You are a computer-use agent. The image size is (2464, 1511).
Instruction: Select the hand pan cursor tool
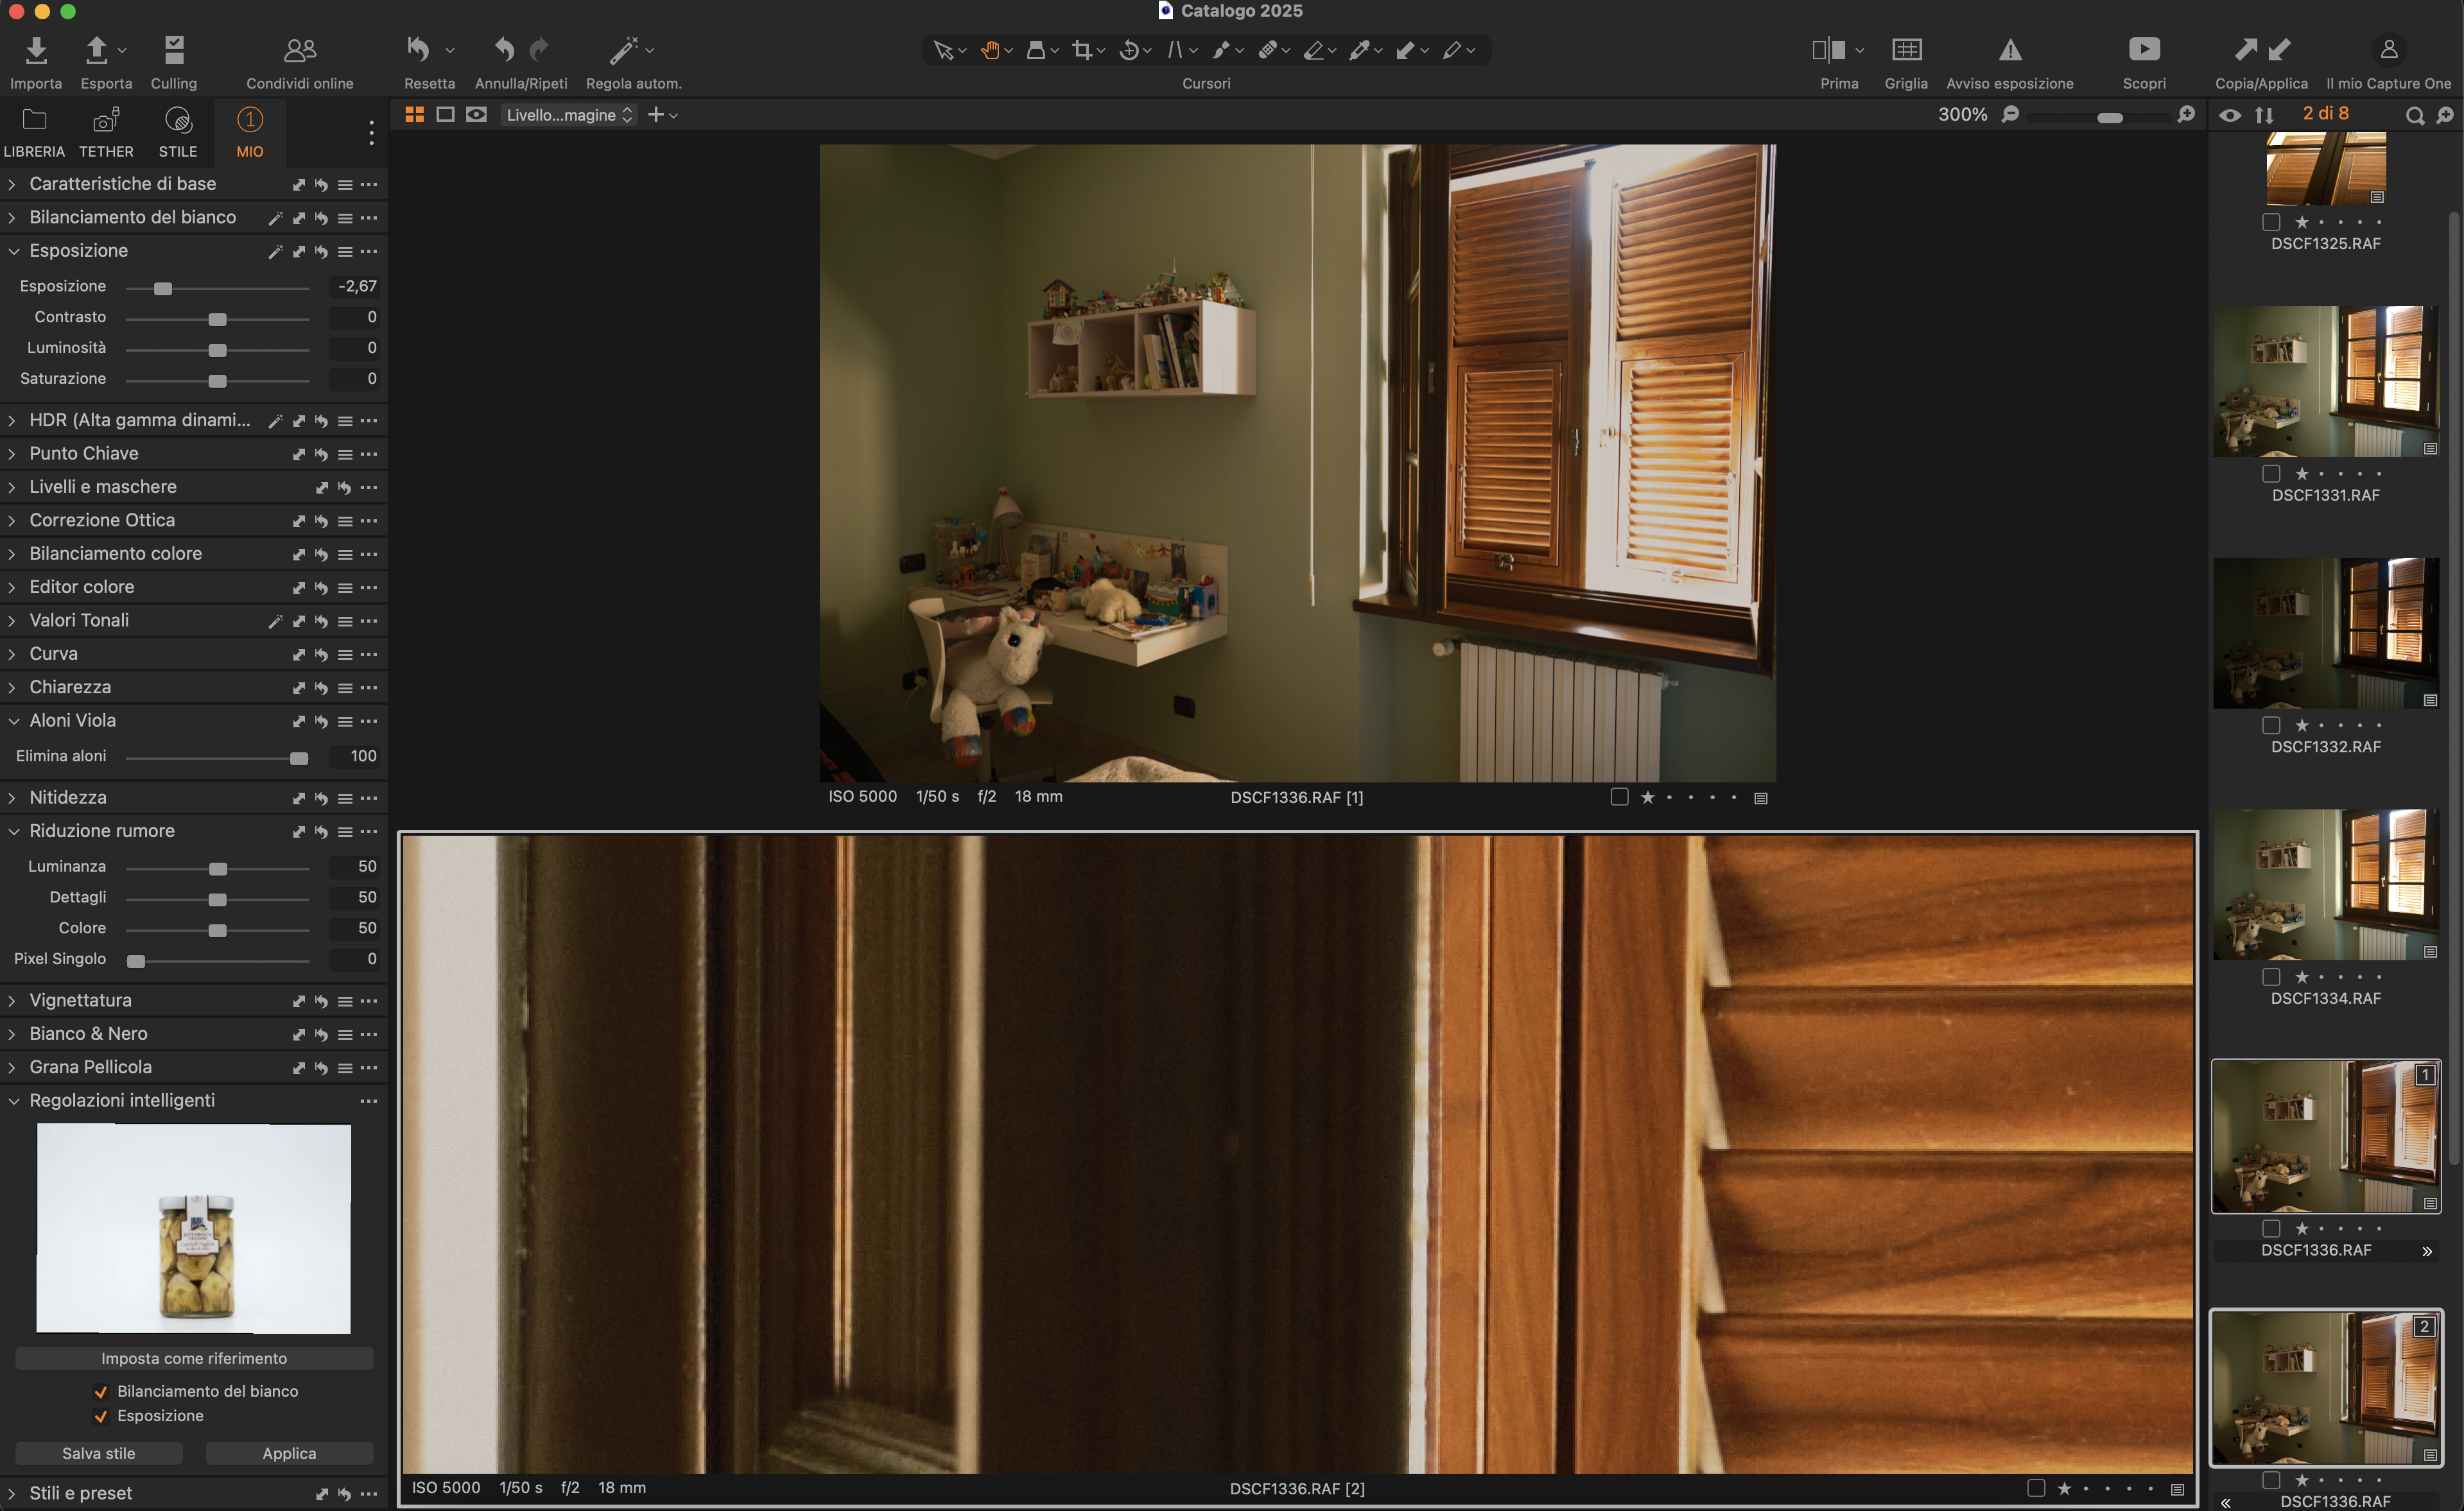pos(990,50)
